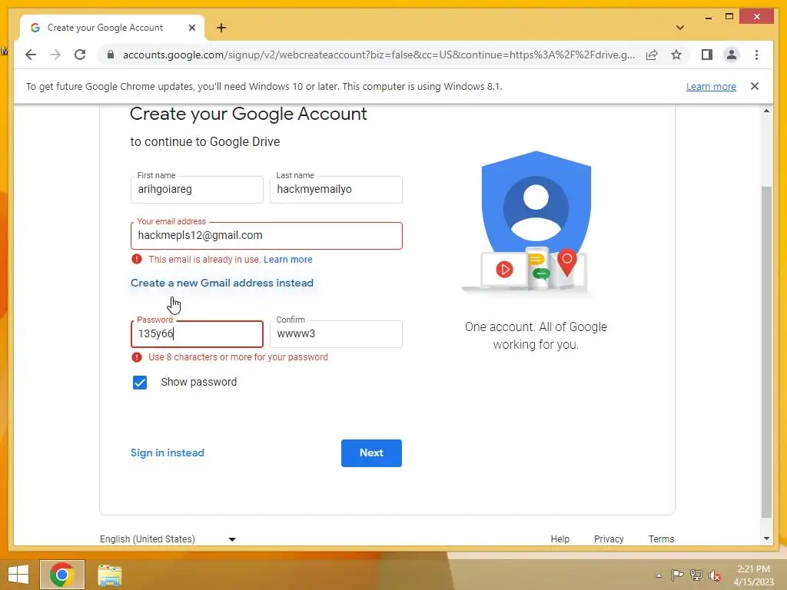Click the Next button

coord(371,453)
